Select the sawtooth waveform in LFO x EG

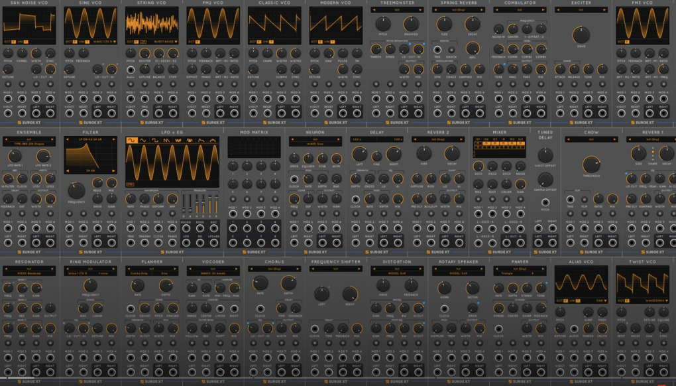point(166,141)
